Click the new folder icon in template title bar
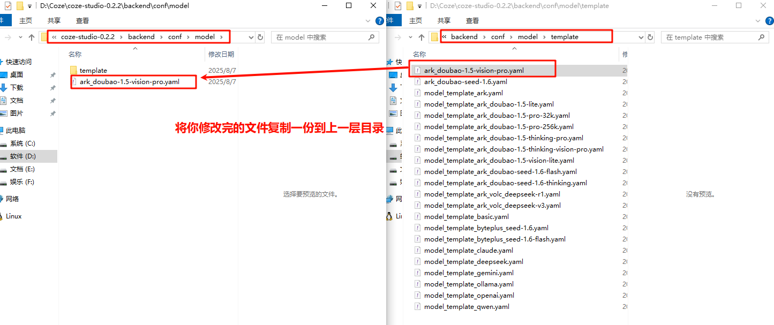774x325 pixels. (410, 6)
